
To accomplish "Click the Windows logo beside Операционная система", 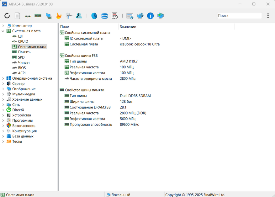I will coord(8,78).
